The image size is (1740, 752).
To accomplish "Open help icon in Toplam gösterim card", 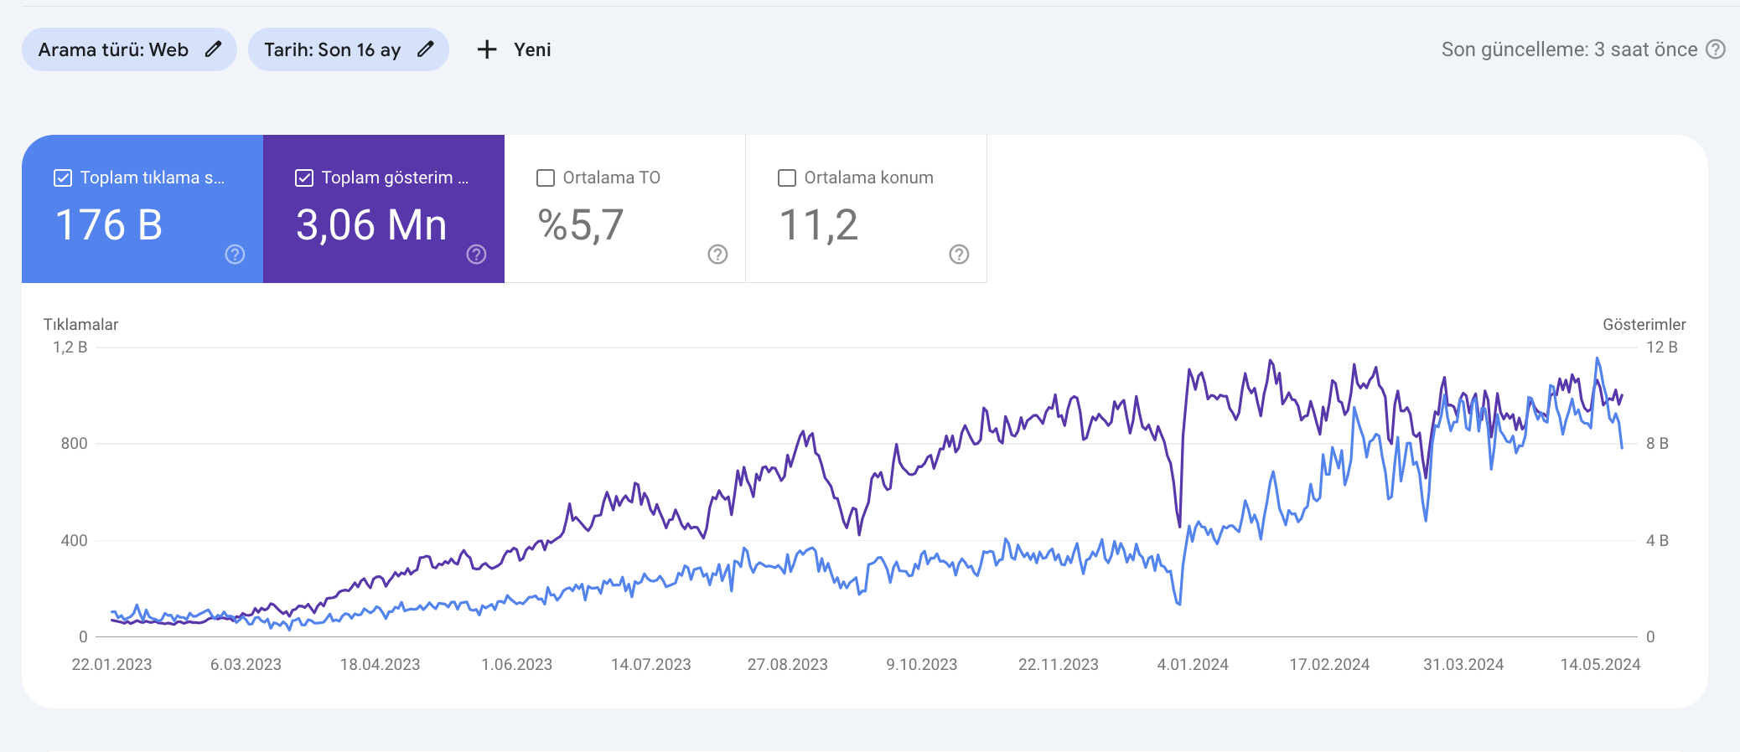I will tap(476, 255).
